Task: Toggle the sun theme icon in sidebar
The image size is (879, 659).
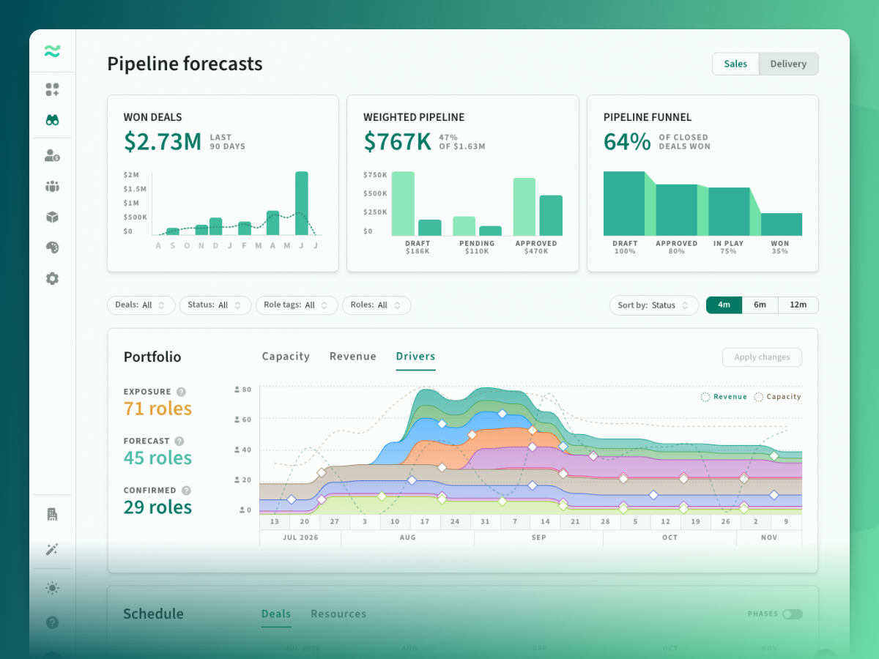Action: 52,587
